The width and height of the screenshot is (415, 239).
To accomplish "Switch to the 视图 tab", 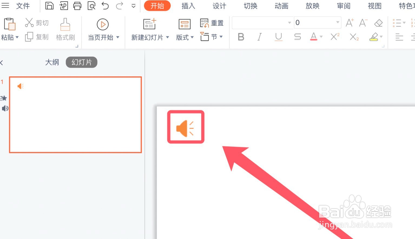I will tap(375, 6).
